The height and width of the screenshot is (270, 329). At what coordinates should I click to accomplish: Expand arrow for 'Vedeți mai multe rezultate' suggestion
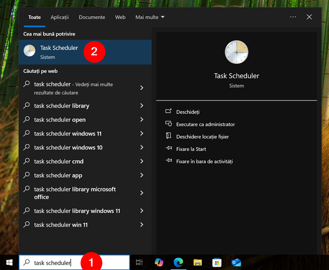coord(142,87)
